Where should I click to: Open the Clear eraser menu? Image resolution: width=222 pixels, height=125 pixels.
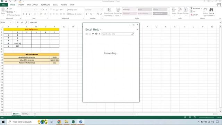(194, 15)
